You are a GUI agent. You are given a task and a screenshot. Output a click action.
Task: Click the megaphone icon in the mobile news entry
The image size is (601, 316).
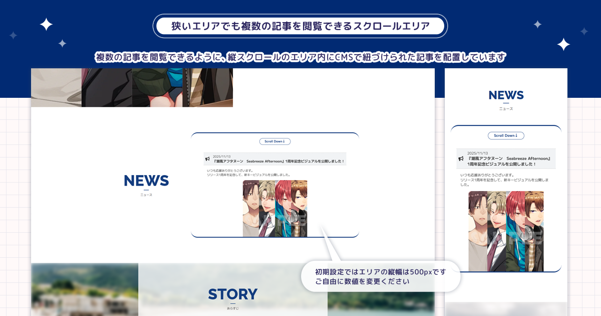[461, 159]
